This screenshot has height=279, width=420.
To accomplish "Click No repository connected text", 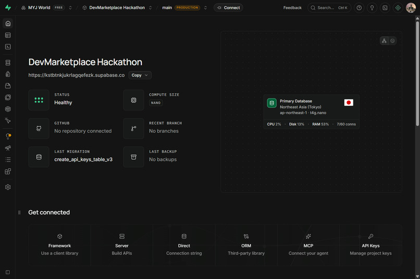I will tap(83, 131).
